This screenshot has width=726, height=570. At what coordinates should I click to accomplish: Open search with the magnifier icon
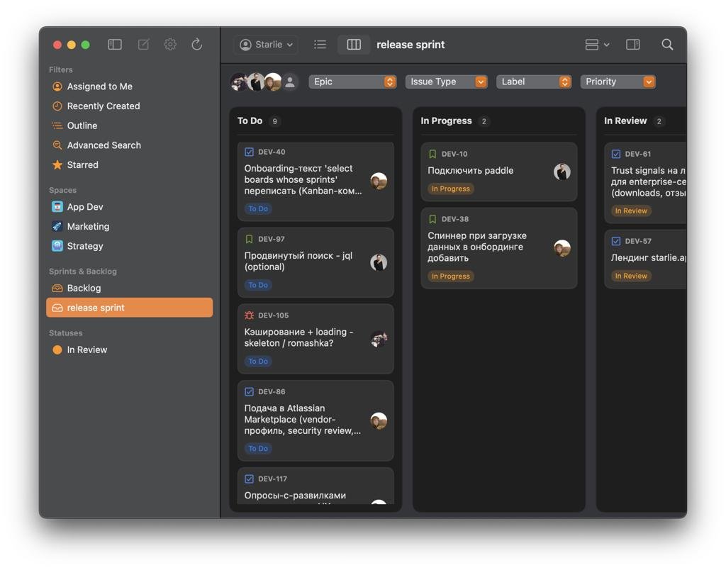click(x=667, y=45)
